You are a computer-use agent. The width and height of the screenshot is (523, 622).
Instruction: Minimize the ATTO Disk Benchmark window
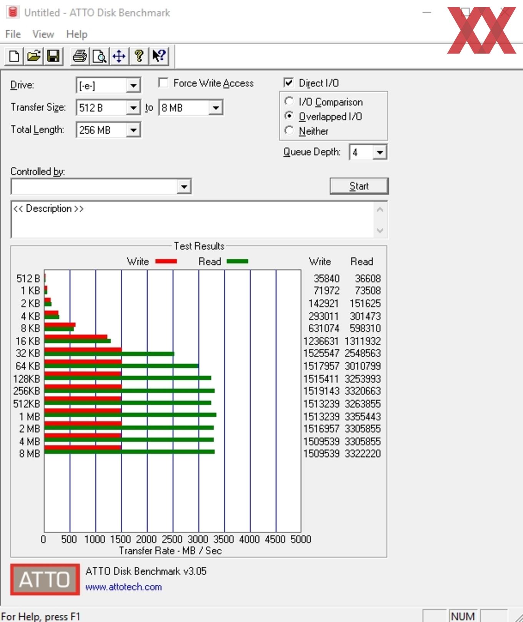point(426,12)
